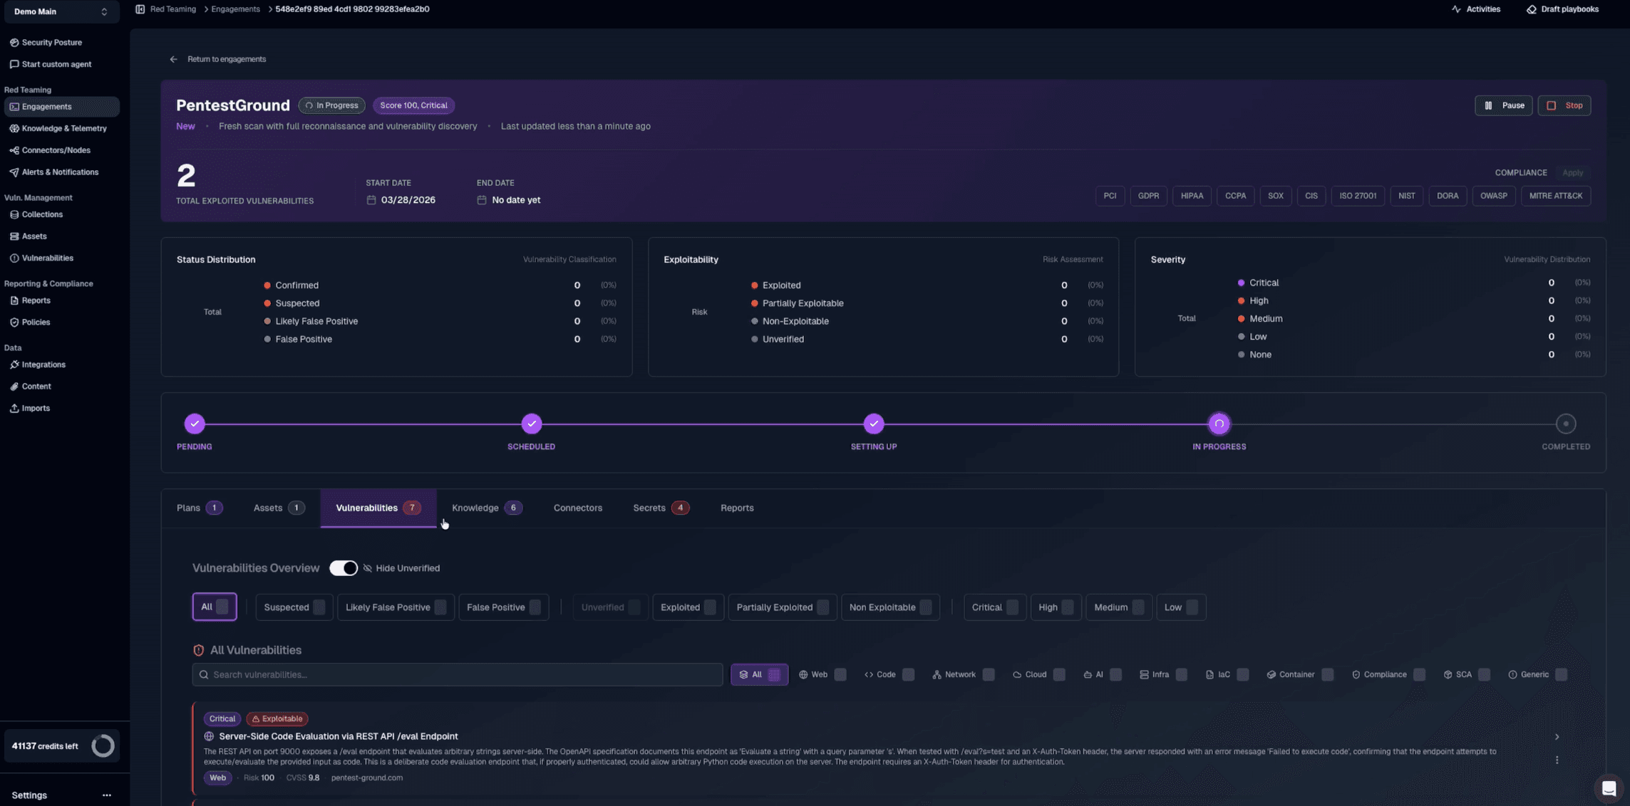Click the Search vulnerabilities input field
1630x806 pixels.
click(x=457, y=674)
